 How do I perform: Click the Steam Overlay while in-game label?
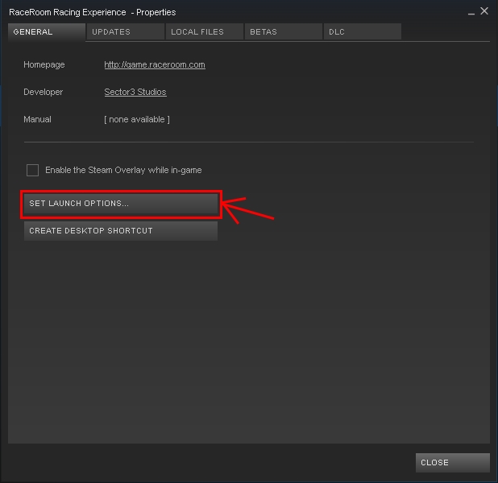pyautogui.click(x=123, y=171)
